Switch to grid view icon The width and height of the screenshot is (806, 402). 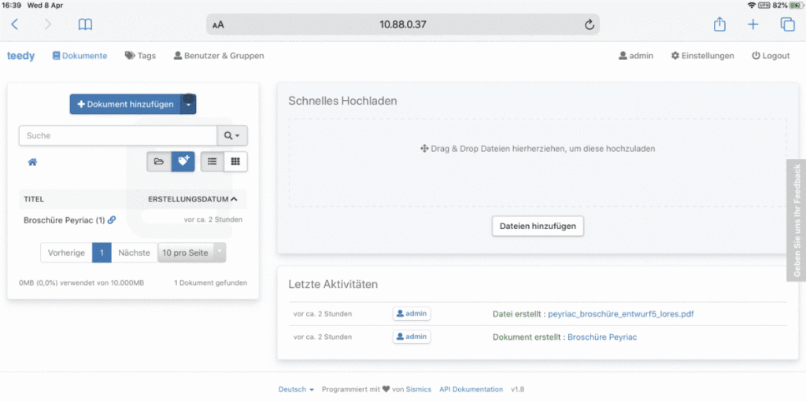click(235, 161)
